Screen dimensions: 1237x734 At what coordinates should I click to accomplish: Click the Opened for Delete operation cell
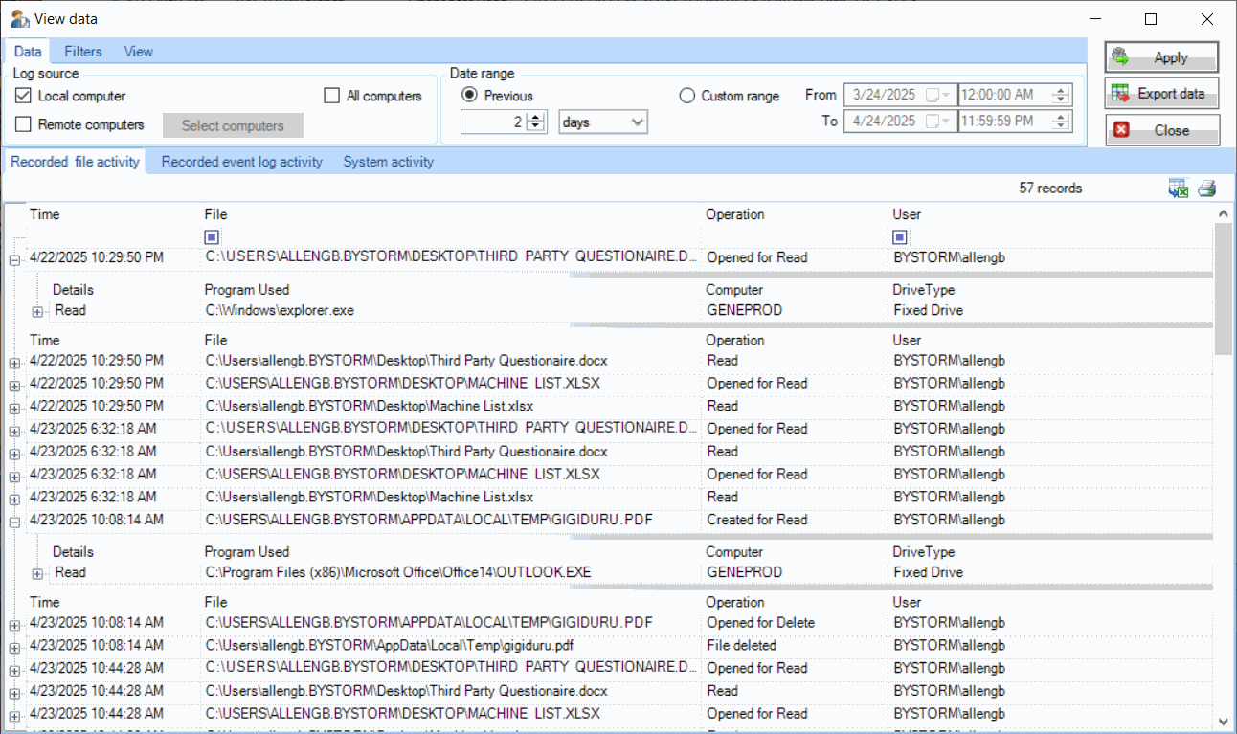pos(760,622)
